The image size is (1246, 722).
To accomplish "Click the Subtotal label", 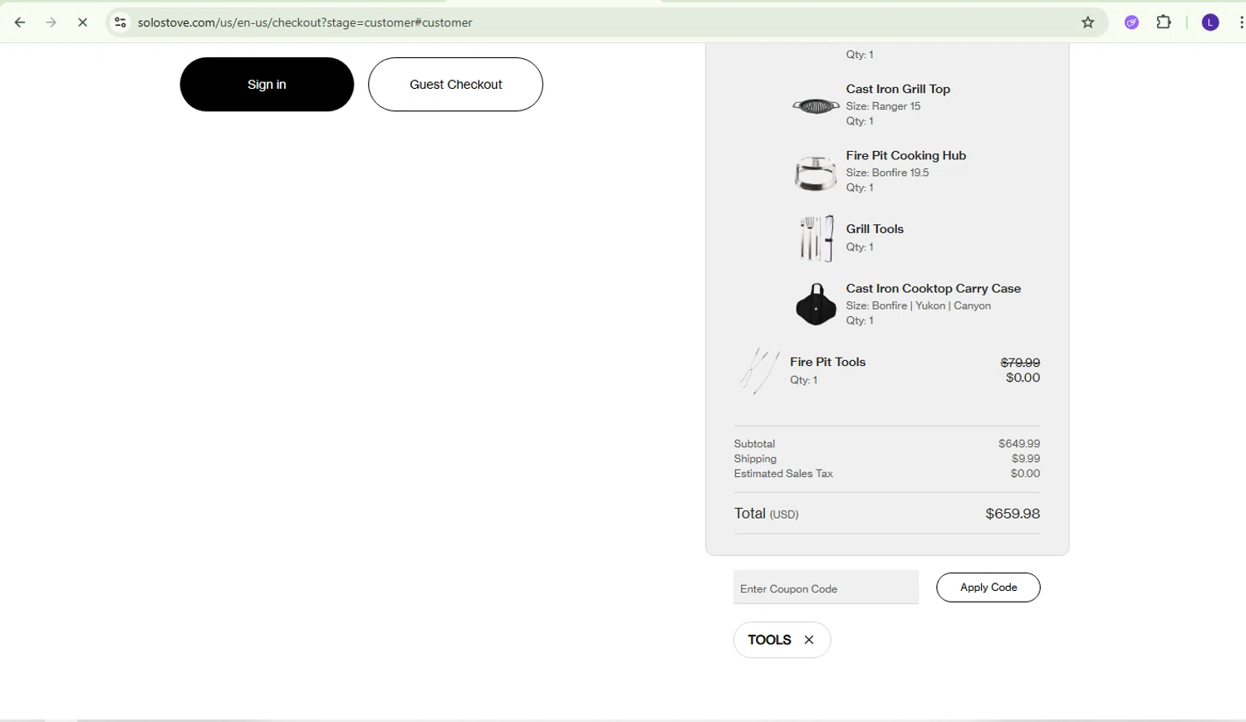I will pos(754,444).
